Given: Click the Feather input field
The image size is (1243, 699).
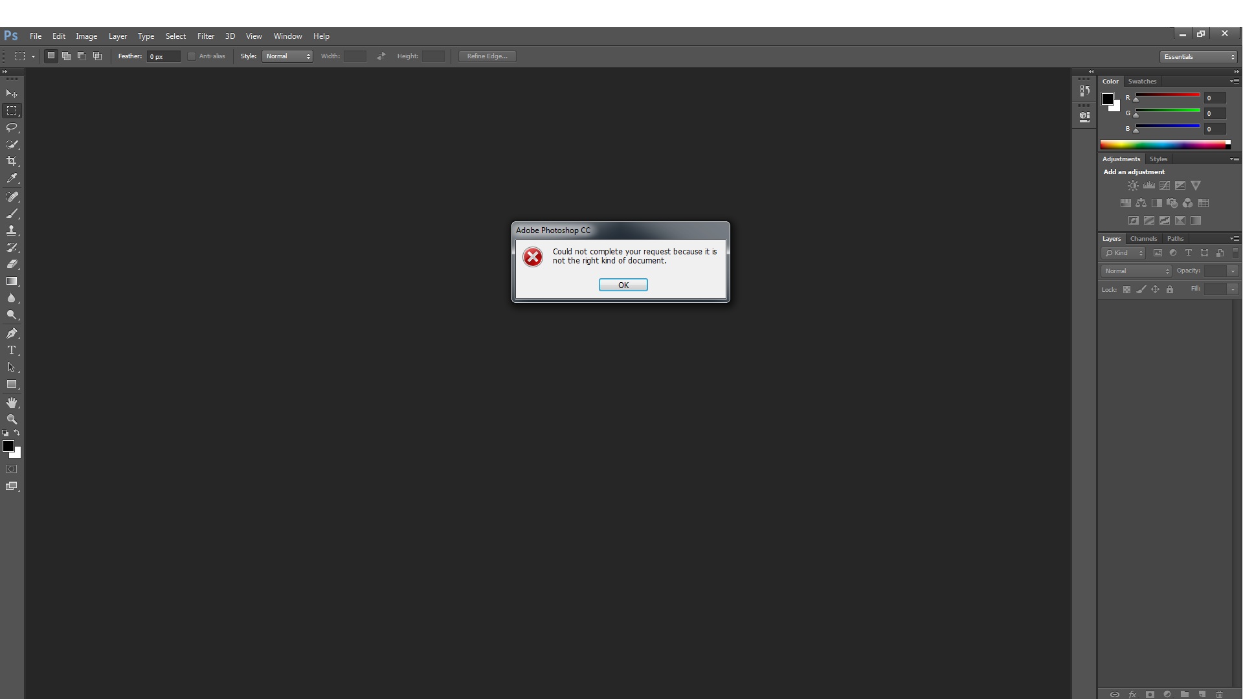Looking at the screenshot, I should coord(163,56).
